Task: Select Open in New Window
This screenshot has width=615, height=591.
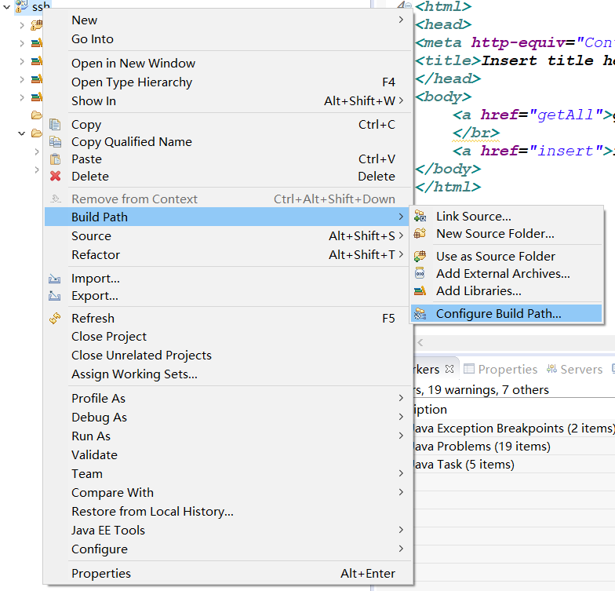Action: [x=227, y=63]
